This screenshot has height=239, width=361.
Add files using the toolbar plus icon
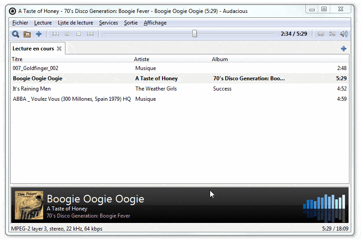[x=39, y=34]
